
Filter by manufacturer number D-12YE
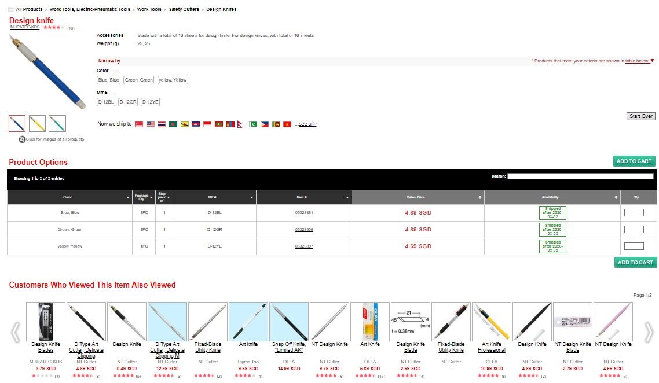pos(151,102)
